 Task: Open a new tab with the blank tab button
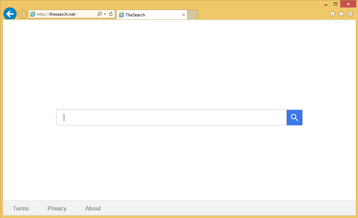pyautogui.click(x=193, y=15)
